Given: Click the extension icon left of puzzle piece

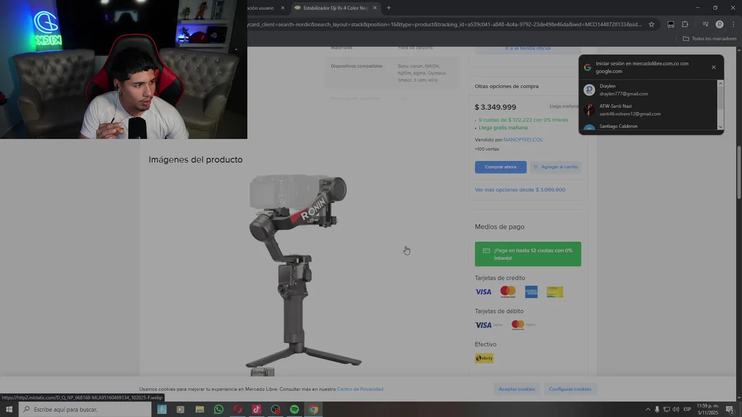Looking at the screenshot, I should pyautogui.click(x=671, y=24).
